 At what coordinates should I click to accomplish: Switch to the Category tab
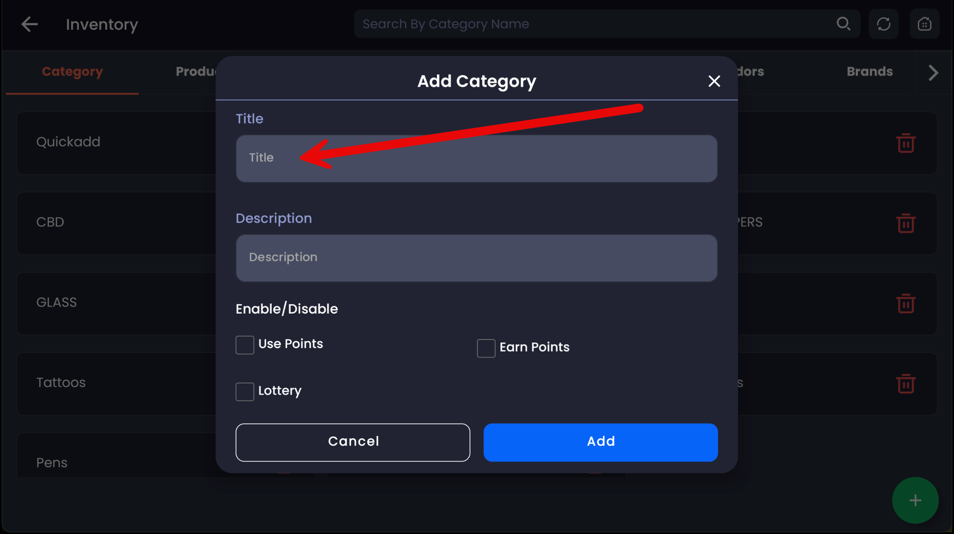pos(72,72)
